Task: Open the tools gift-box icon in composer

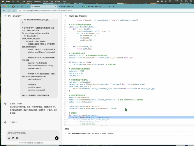Action: point(13,138)
